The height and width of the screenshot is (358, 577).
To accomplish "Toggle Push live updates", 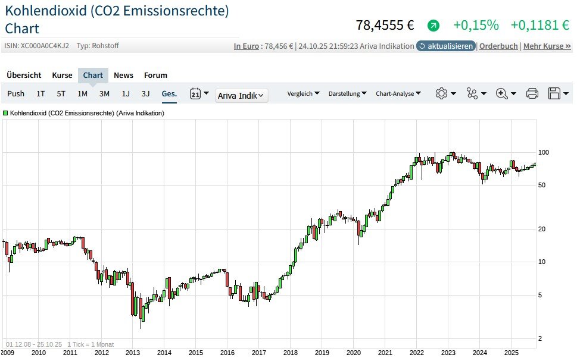I will tap(16, 93).
